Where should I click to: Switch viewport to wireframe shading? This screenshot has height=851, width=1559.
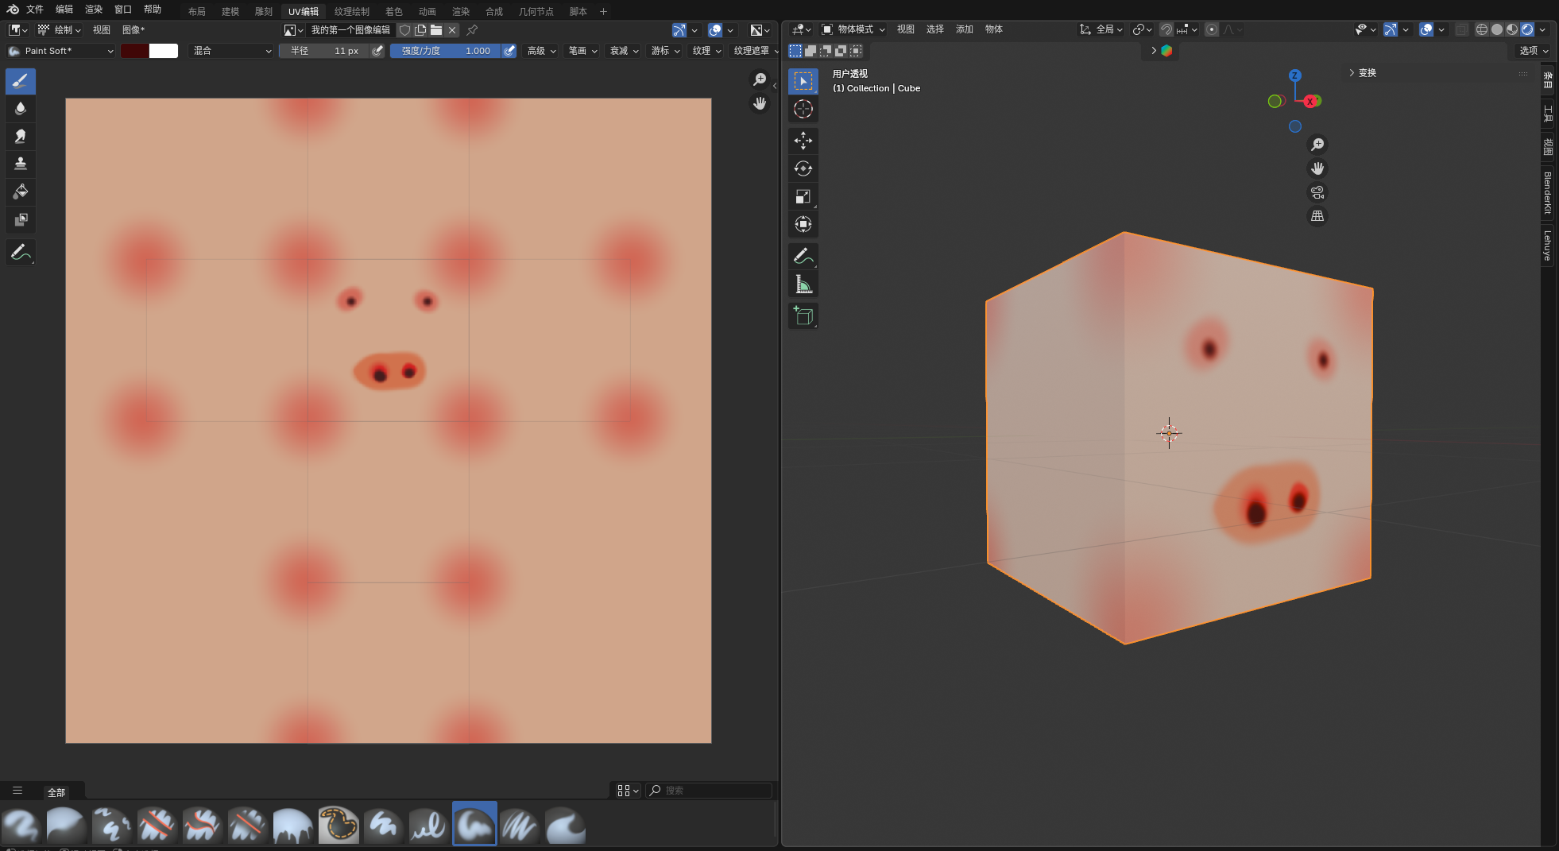tap(1481, 29)
